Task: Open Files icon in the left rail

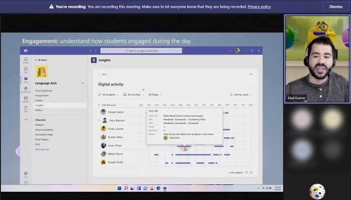Action: [x=26, y=109]
